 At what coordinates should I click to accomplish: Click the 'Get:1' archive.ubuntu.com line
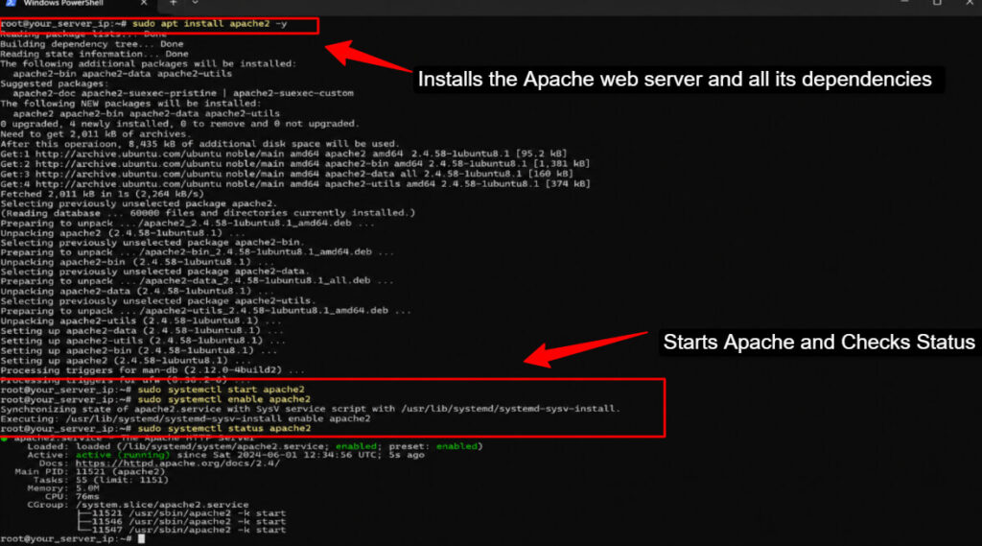(284, 154)
